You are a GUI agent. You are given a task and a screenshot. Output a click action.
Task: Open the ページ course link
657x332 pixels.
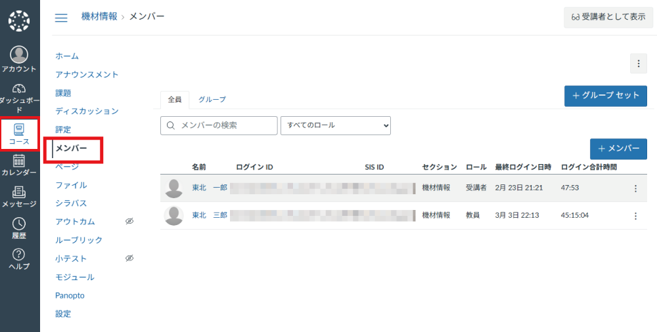click(x=67, y=167)
